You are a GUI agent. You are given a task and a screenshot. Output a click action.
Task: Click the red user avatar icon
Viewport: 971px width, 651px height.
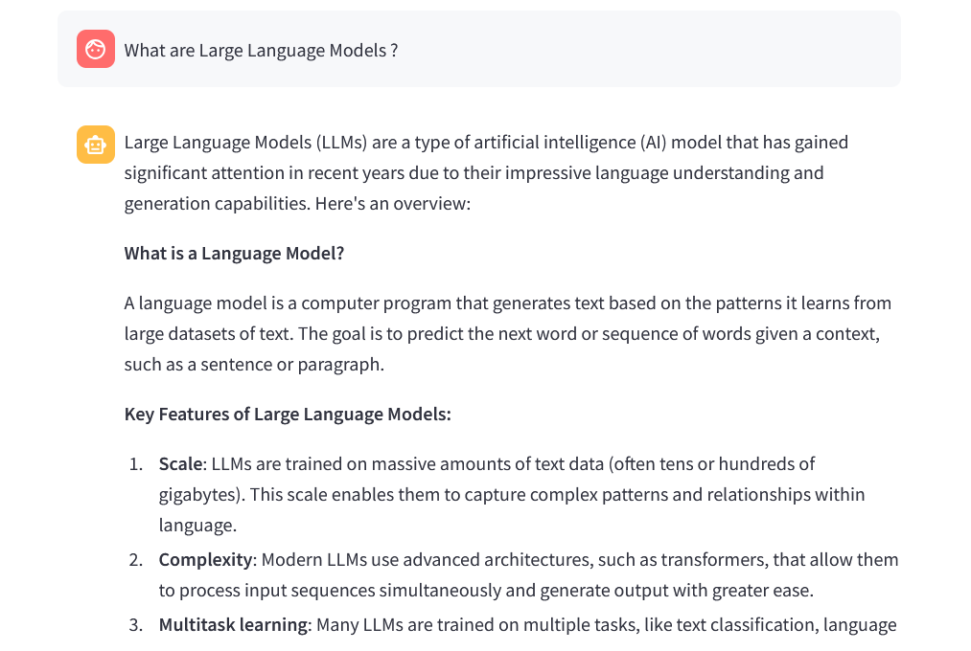point(95,49)
